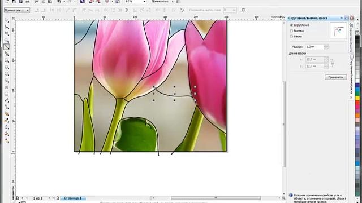Click in the Радиус value field
The height and width of the screenshot is (203, 362).
pyautogui.click(x=314, y=47)
